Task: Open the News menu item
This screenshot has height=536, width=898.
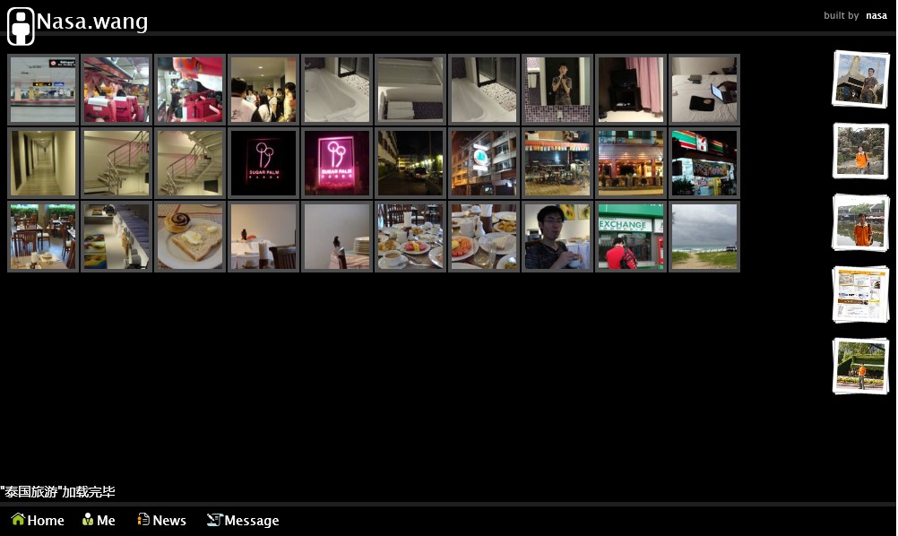Action: click(161, 520)
